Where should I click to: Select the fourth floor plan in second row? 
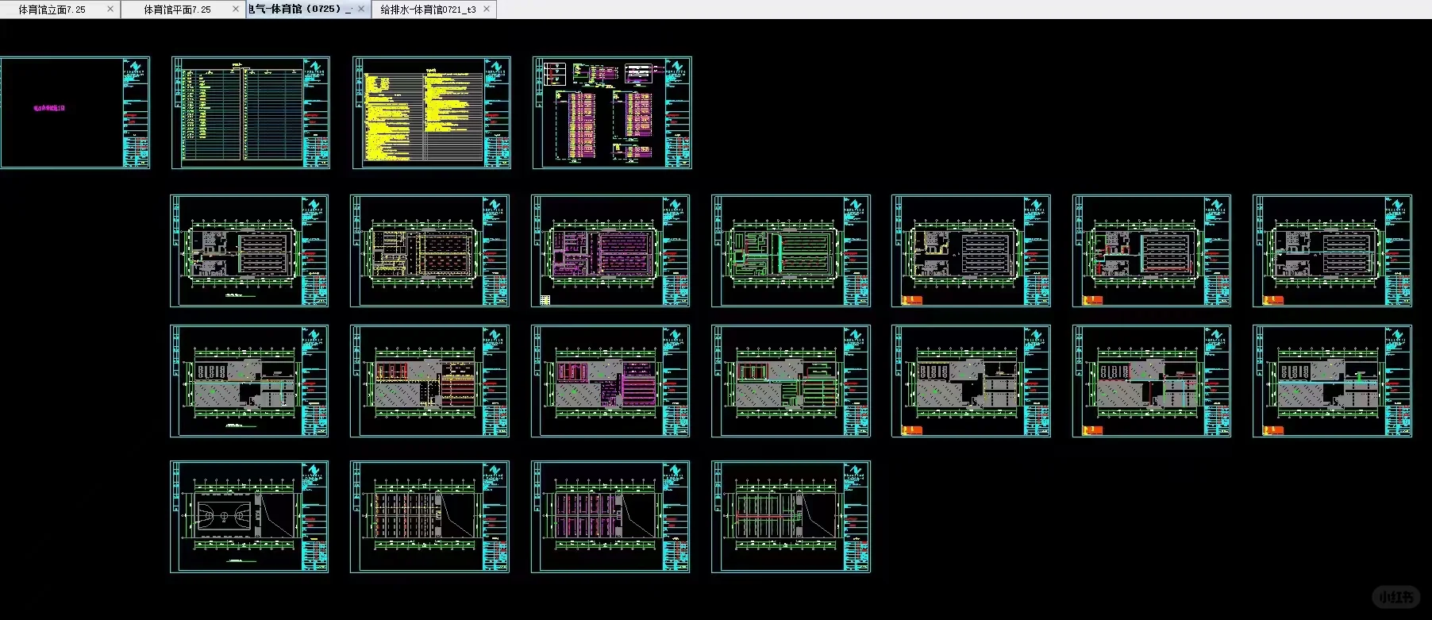[791, 251]
